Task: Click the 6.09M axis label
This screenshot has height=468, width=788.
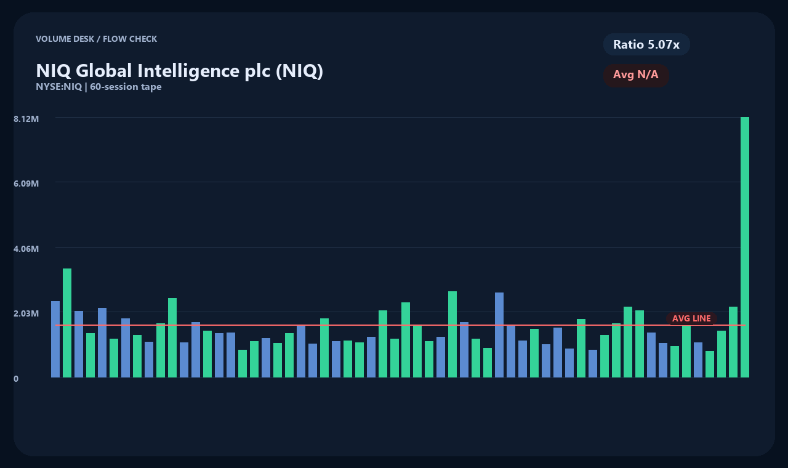Action: click(26, 184)
